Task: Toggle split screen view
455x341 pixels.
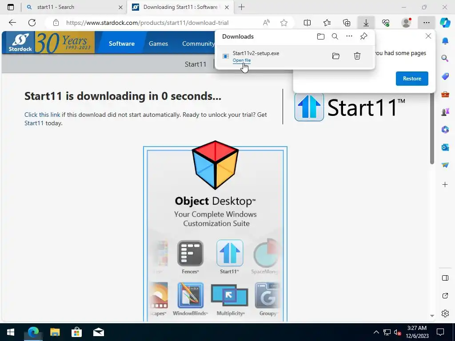Action: coord(307,23)
